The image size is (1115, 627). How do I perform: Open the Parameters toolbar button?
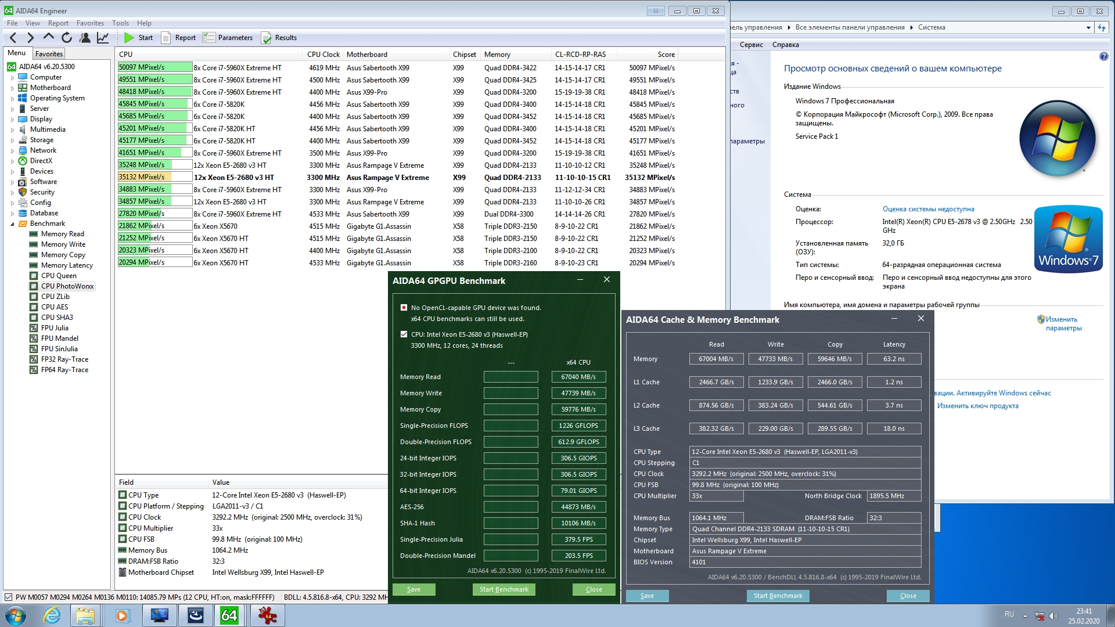pyautogui.click(x=228, y=38)
